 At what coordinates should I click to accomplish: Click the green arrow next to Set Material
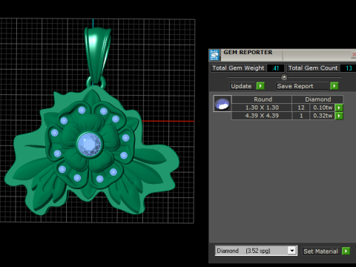346,251
